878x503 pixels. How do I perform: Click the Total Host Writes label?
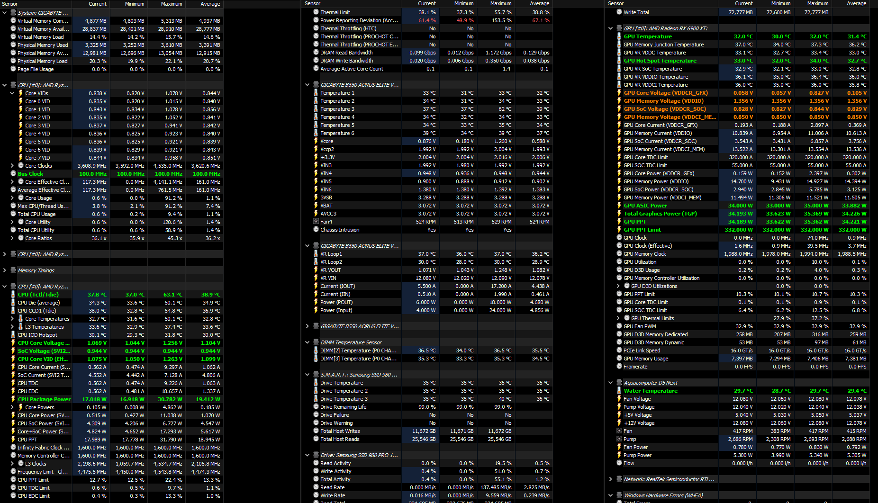point(340,431)
